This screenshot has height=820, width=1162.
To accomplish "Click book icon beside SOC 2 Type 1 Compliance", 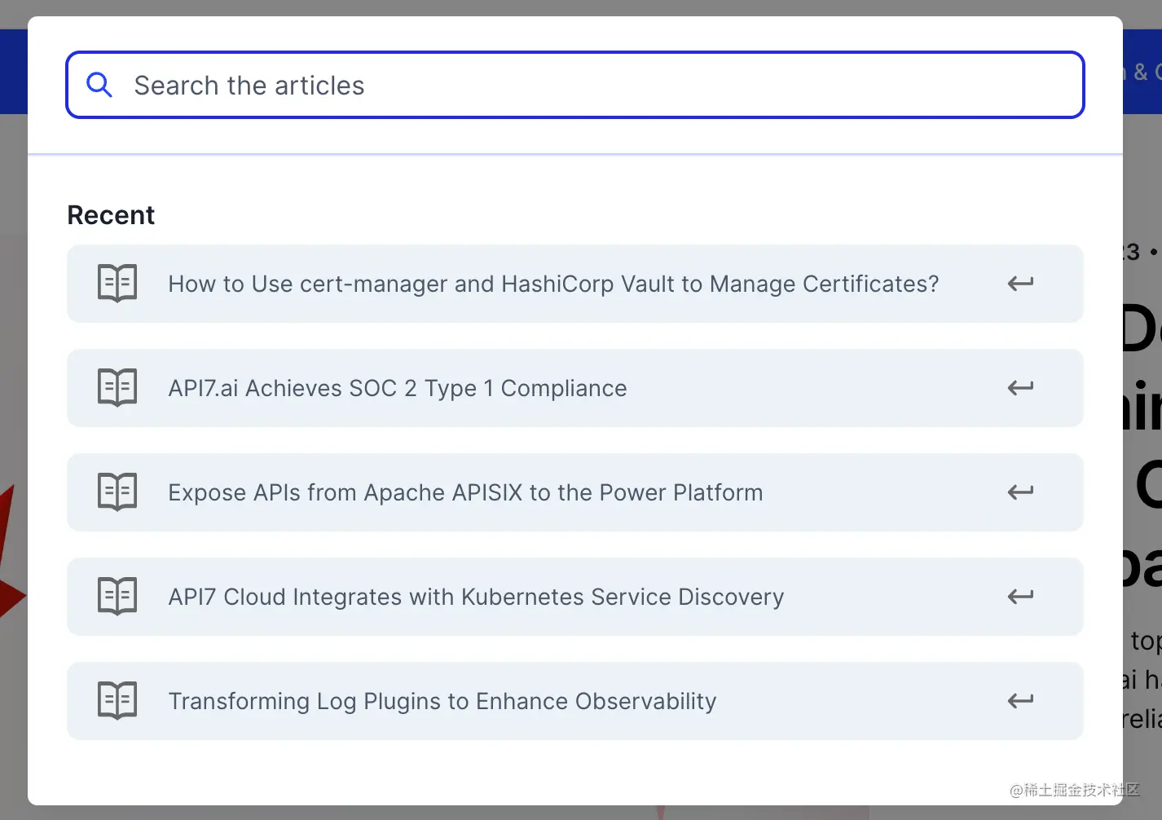I will point(117,387).
